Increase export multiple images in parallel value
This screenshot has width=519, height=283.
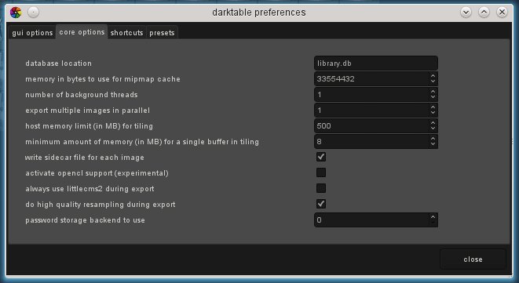click(433, 107)
